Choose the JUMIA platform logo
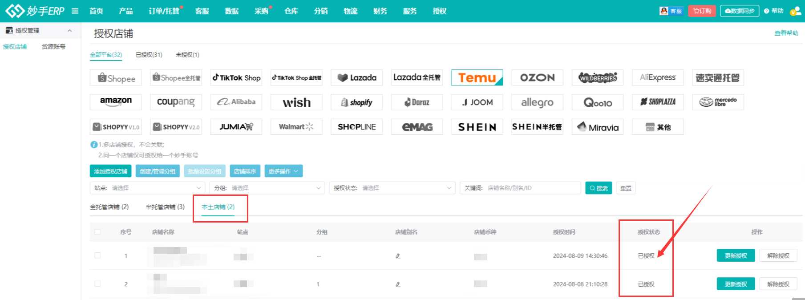The image size is (805, 300). [x=236, y=127]
